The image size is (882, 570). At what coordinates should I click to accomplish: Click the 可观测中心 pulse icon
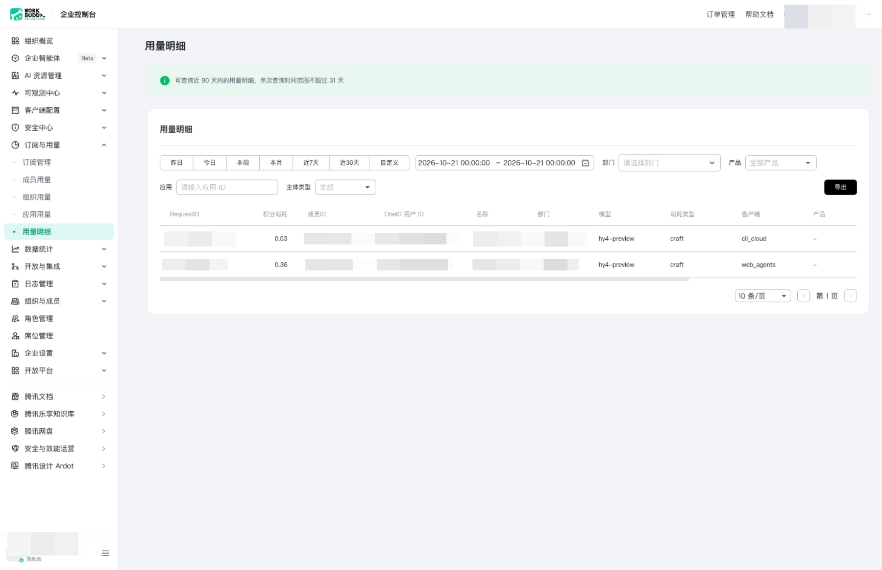(x=15, y=93)
